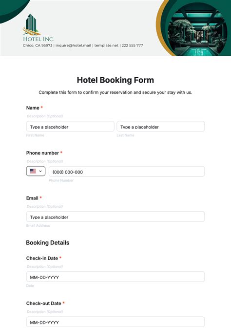Open the Check-in Date MM-DD-YYYY field

pos(115,277)
